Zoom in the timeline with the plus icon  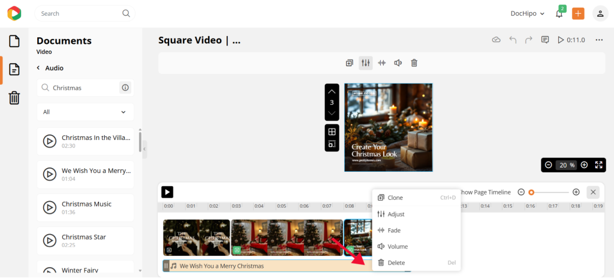coord(576,192)
